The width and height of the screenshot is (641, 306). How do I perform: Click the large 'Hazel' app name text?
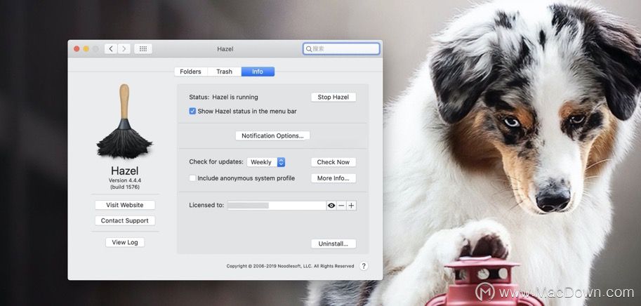click(125, 171)
